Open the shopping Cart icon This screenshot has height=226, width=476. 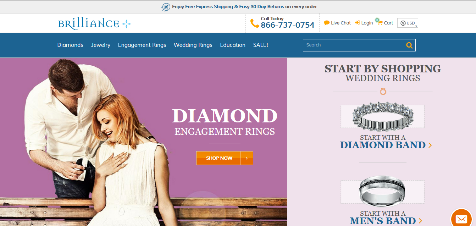tap(380, 23)
